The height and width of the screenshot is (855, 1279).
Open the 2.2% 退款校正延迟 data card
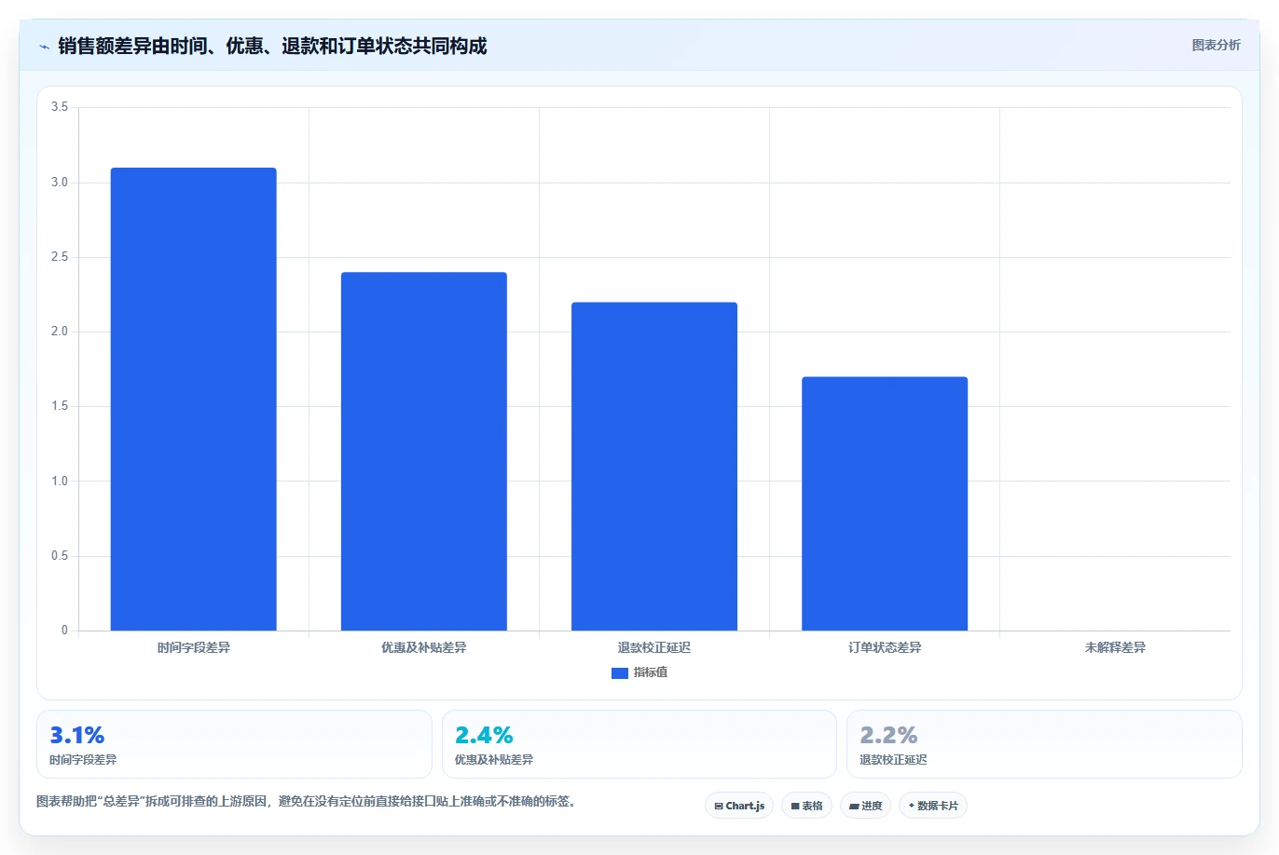(1044, 744)
